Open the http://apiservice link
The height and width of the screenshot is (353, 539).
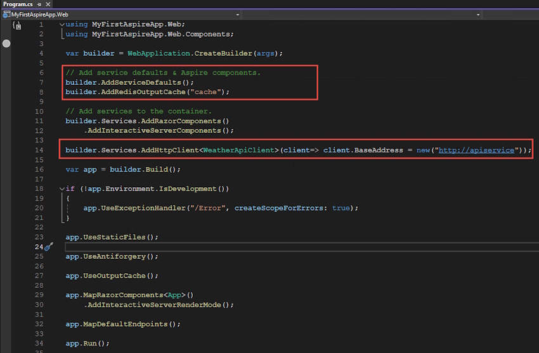476,151
